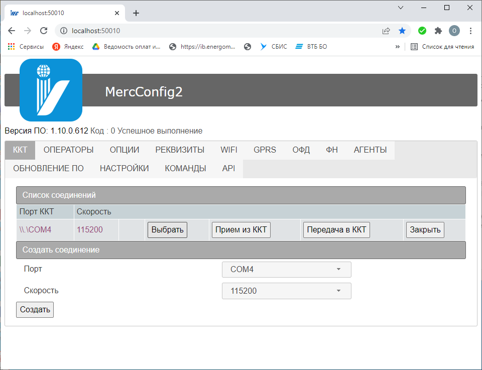Open the НАСТРОЙКИ tab
This screenshot has height=370, width=482.
click(x=125, y=168)
